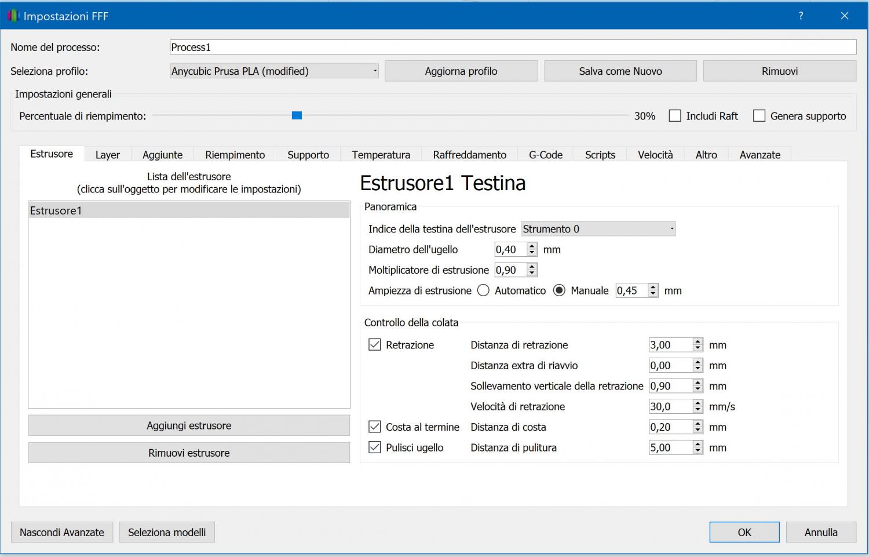Click the Moltiplicatore di estrusione 0,90 field
Viewport: 869px width, 557px height.
(x=510, y=270)
